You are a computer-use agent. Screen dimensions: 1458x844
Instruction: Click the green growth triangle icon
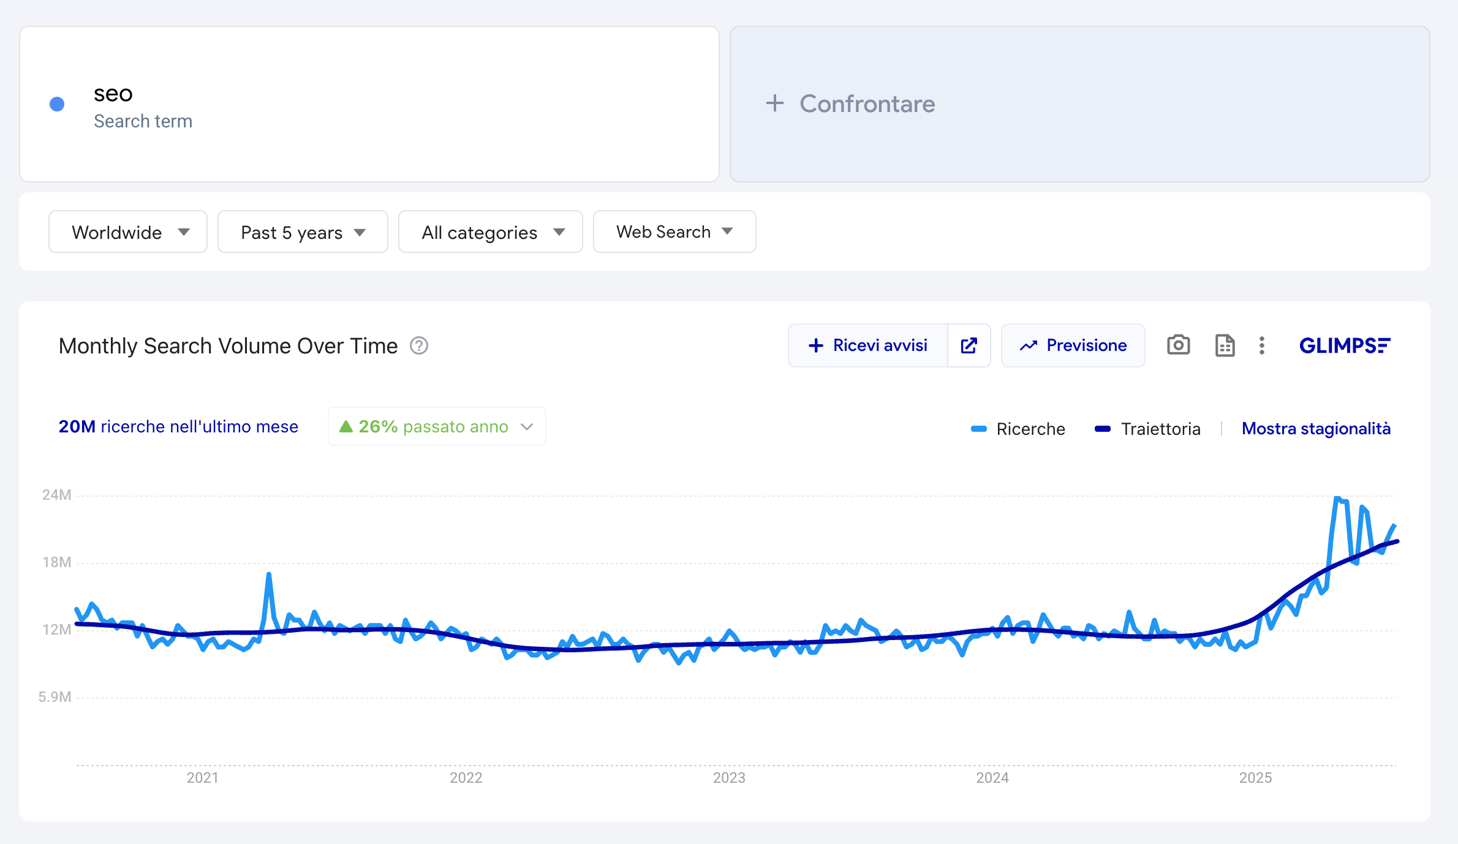pos(346,426)
